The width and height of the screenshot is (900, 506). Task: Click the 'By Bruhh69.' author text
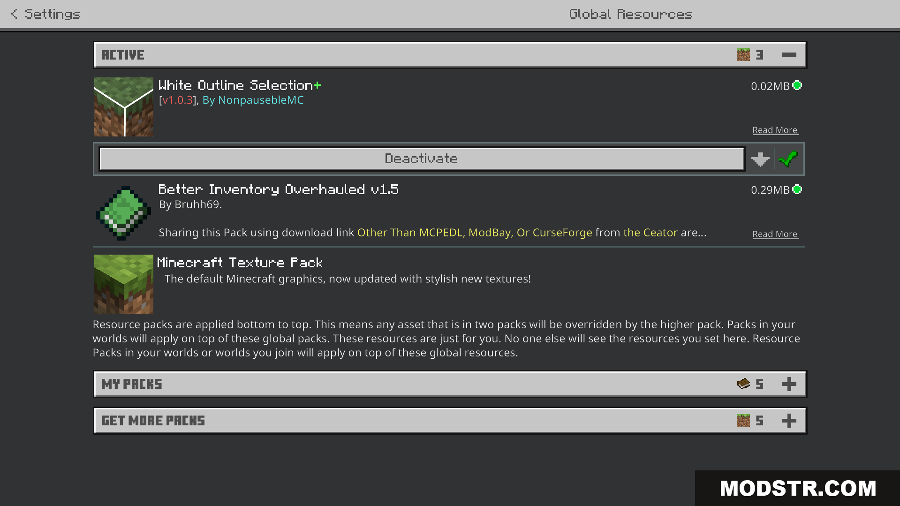(x=190, y=204)
